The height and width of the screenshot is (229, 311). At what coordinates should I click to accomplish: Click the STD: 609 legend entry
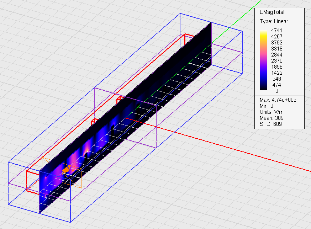pyautogui.click(x=271, y=124)
